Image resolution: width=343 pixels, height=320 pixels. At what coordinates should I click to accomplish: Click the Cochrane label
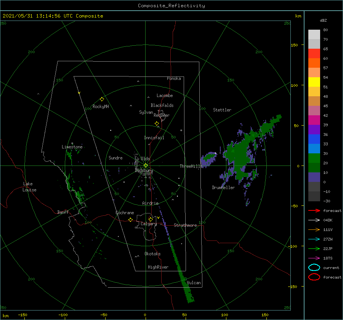coord(125,213)
